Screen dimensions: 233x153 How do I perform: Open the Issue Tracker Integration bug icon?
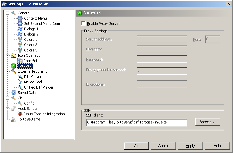20,114
